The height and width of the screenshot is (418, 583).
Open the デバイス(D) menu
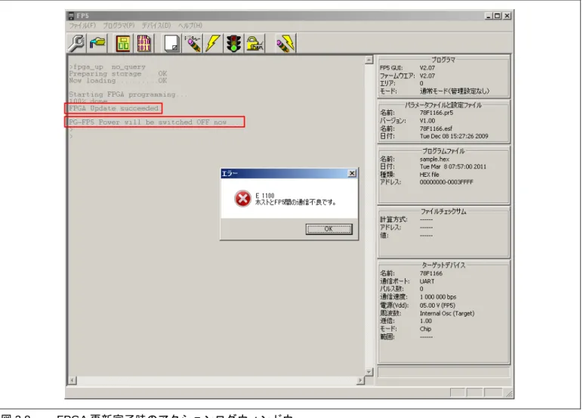pyautogui.click(x=156, y=25)
